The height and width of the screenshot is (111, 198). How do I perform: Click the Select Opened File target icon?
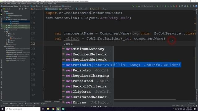[x=20, y=9]
